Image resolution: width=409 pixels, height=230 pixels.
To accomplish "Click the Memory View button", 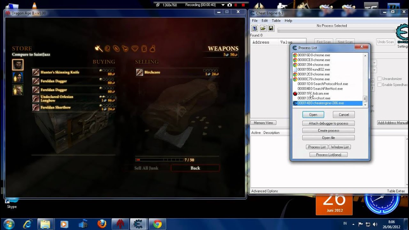I will [x=263, y=123].
